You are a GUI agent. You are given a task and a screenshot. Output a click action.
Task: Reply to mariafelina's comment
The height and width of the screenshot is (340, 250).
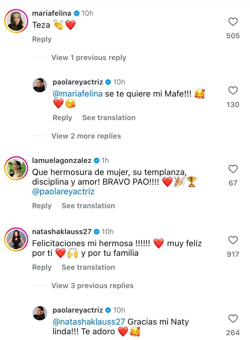click(42, 39)
